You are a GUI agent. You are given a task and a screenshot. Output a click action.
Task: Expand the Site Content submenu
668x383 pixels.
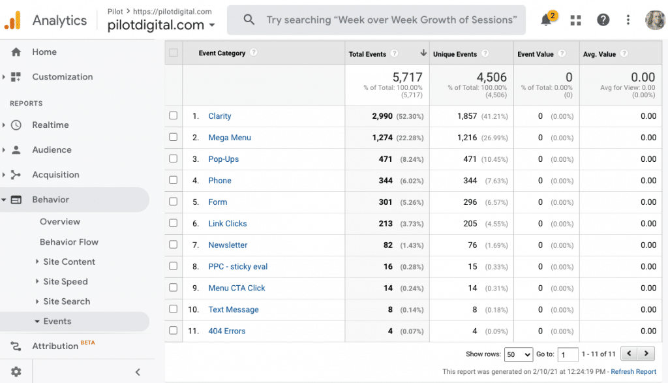(x=69, y=262)
